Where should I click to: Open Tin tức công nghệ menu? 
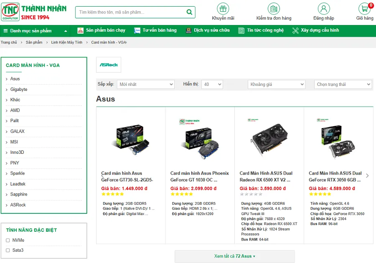tap(265, 30)
